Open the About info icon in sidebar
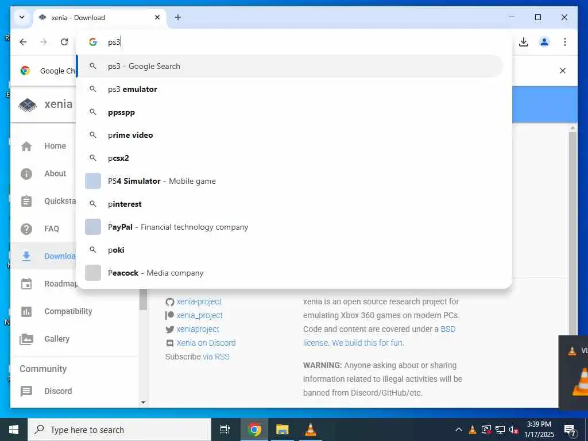The height and width of the screenshot is (441, 588). coord(26,173)
